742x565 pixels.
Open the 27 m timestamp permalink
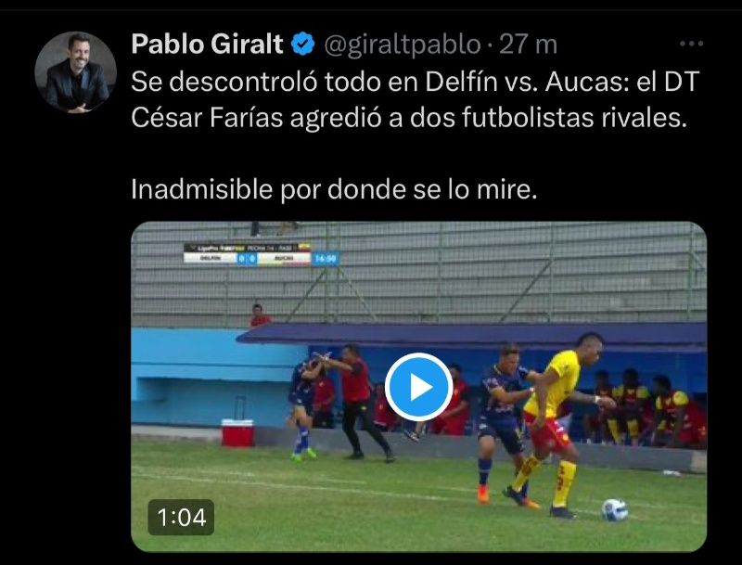tap(528, 45)
